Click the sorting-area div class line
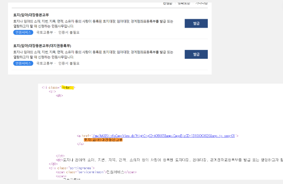This screenshot has width=283, height=184. (x=72, y=168)
